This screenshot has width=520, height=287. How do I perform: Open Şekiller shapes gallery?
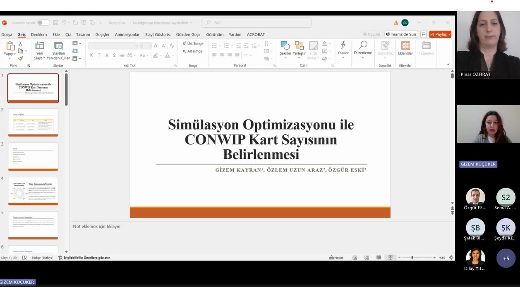click(285, 46)
